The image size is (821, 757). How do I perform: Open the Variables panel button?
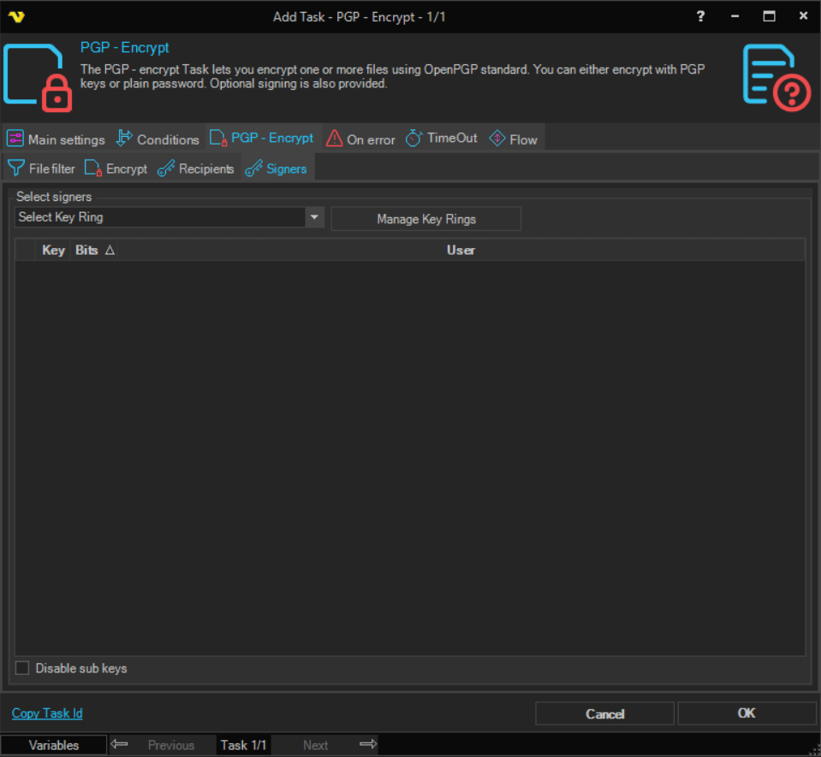(x=54, y=745)
